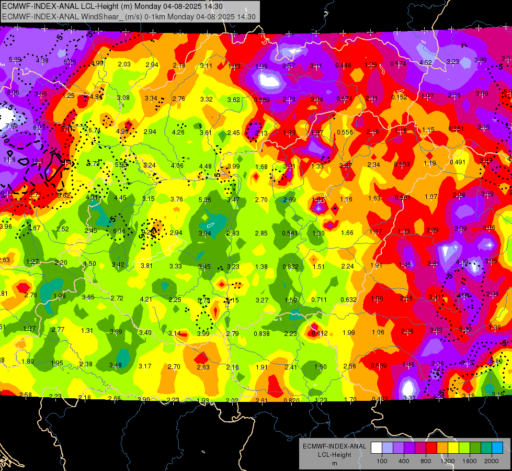The height and width of the screenshot is (471, 512).
Task: Click the map value 5.06
Action: tap(204, 200)
